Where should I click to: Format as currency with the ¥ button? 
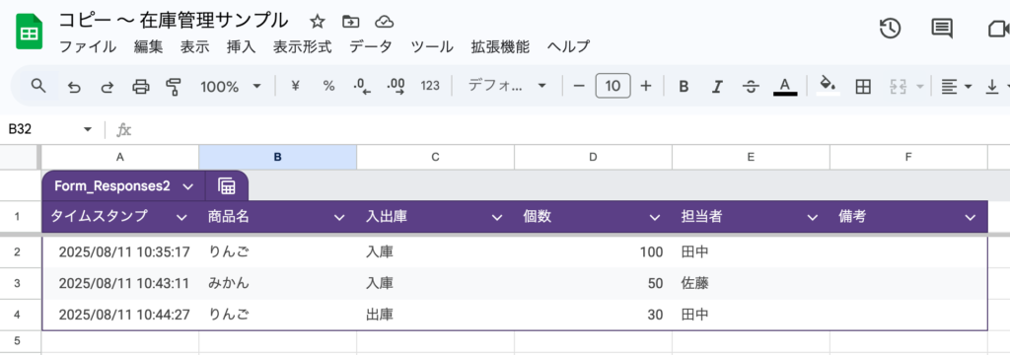(295, 86)
